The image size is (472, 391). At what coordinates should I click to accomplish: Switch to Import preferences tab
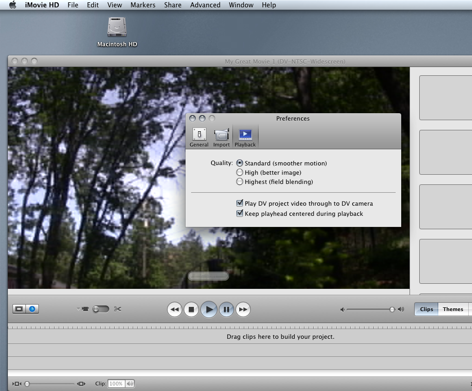click(x=222, y=138)
